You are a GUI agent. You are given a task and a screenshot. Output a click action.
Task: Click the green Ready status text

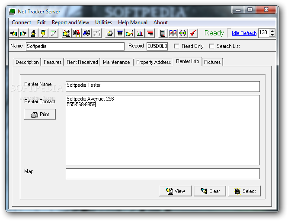tap(214, 33)
